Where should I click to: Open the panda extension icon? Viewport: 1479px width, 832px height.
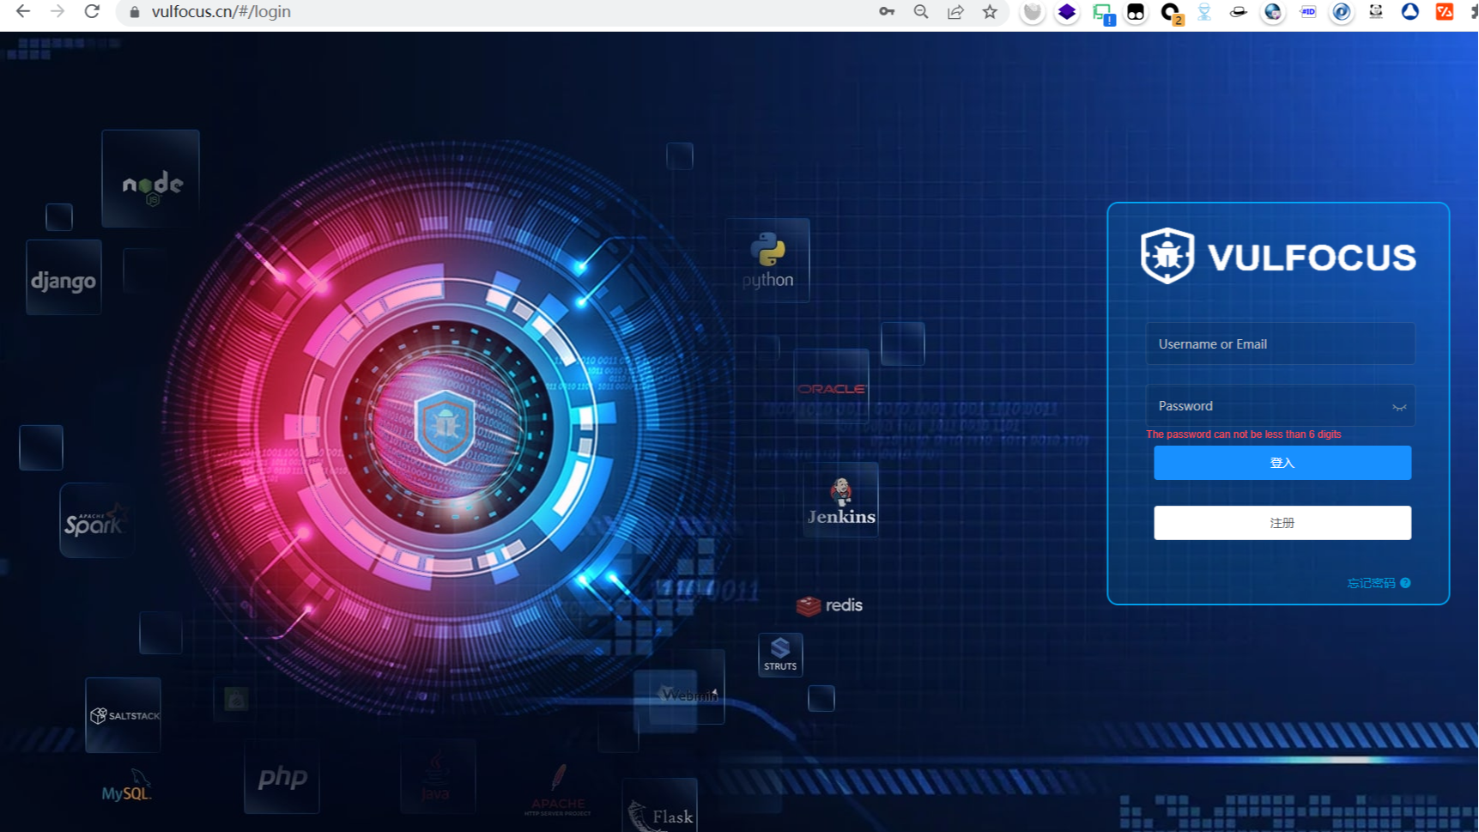tap(1376, 12)
